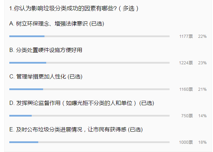The image size is (213, 152).
Task: Click the blue progress bar for option D
Action: pyautogui.click(x=21, y=116)
